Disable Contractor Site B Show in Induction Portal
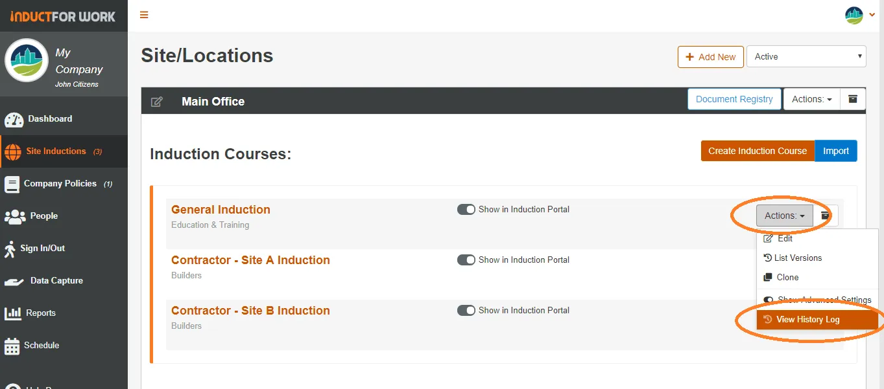Image resolution: width=884 pixels, height=389 pixels. click(x=466, y=311)
